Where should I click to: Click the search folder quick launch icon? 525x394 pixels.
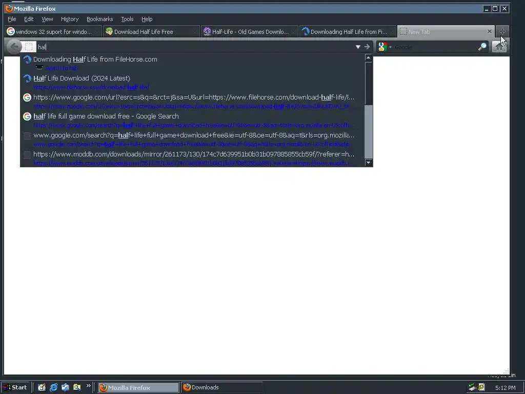pyautogui.click(x=77, y=387)
